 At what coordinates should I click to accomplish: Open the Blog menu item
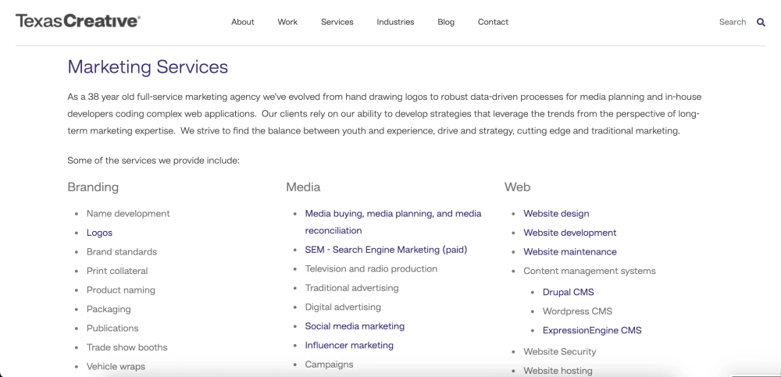pyautogui.click(x=446, y=22)
